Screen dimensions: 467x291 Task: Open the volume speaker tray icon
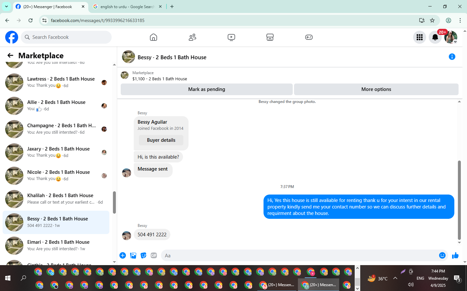click(411, 285)
